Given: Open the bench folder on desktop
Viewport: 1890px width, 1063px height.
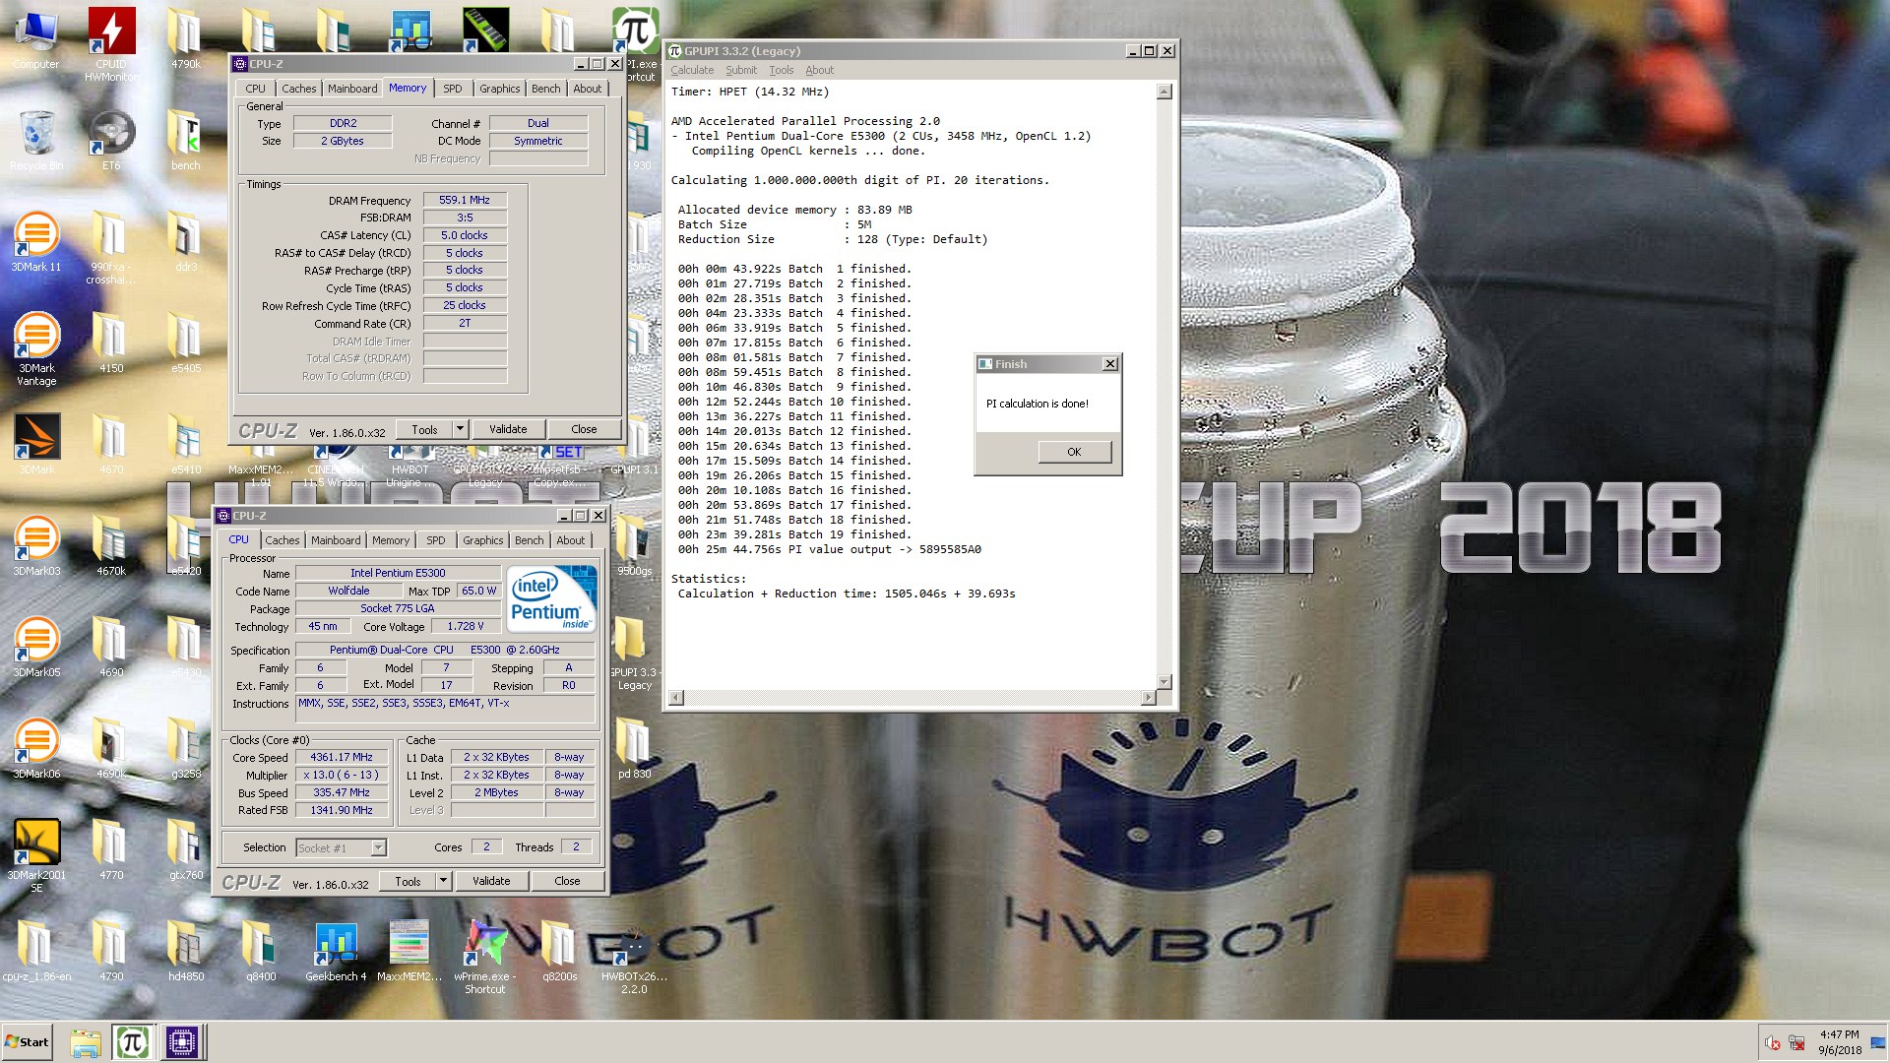Looking at the screenshot, I should point(186,140).
